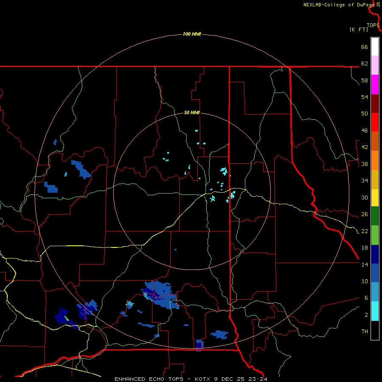
Task: Select the light pink legend swatch
Action: click(x=375, y=65)
